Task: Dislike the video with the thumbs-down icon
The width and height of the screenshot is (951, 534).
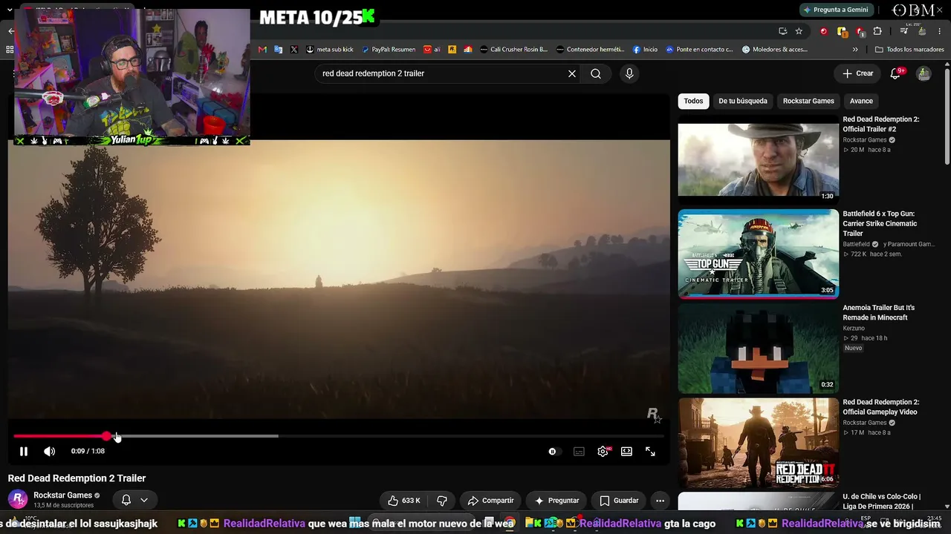Action: pos(441,501)
